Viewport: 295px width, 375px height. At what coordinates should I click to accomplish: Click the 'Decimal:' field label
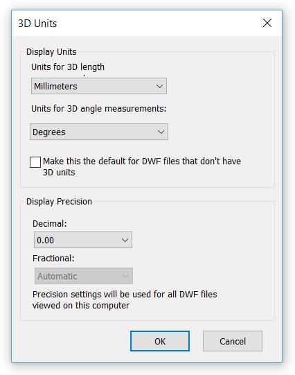point(50,224)
